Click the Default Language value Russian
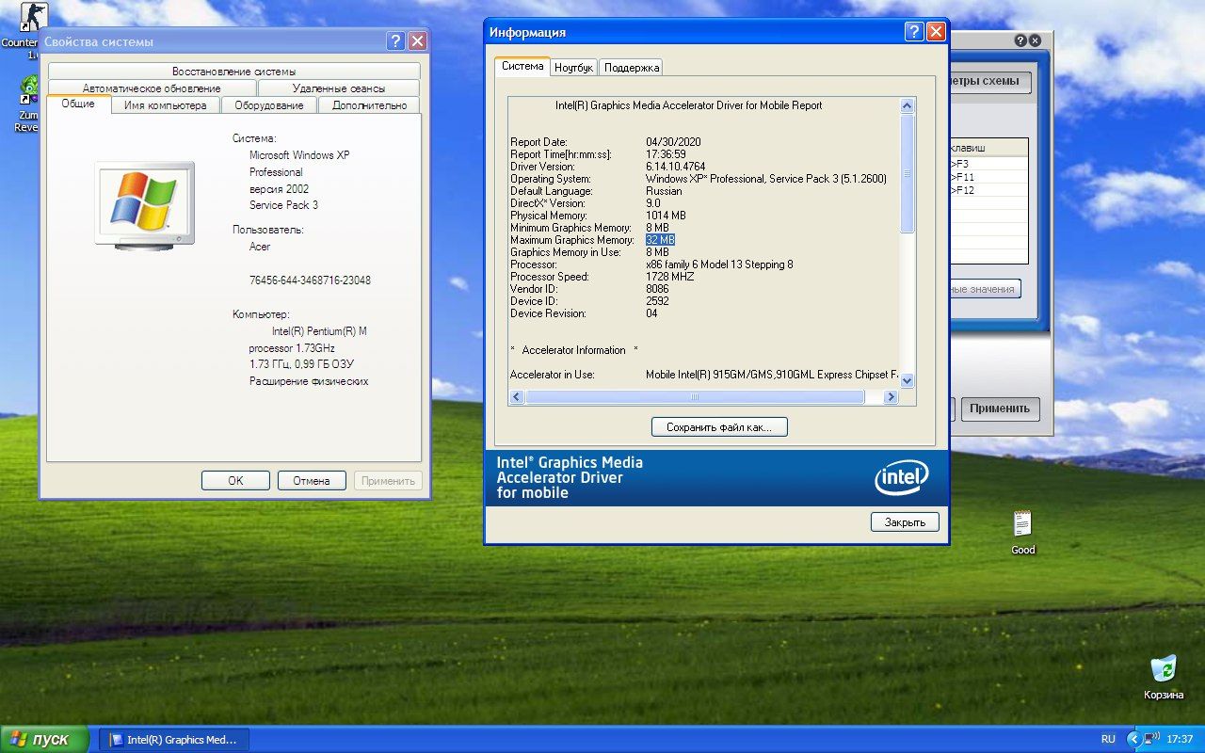 pyautogui.click(x=664, y=191)
